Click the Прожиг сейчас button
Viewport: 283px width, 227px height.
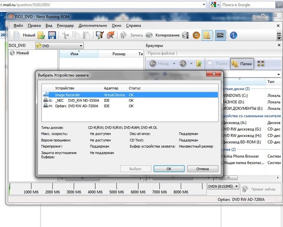click(x=260, y=189)
